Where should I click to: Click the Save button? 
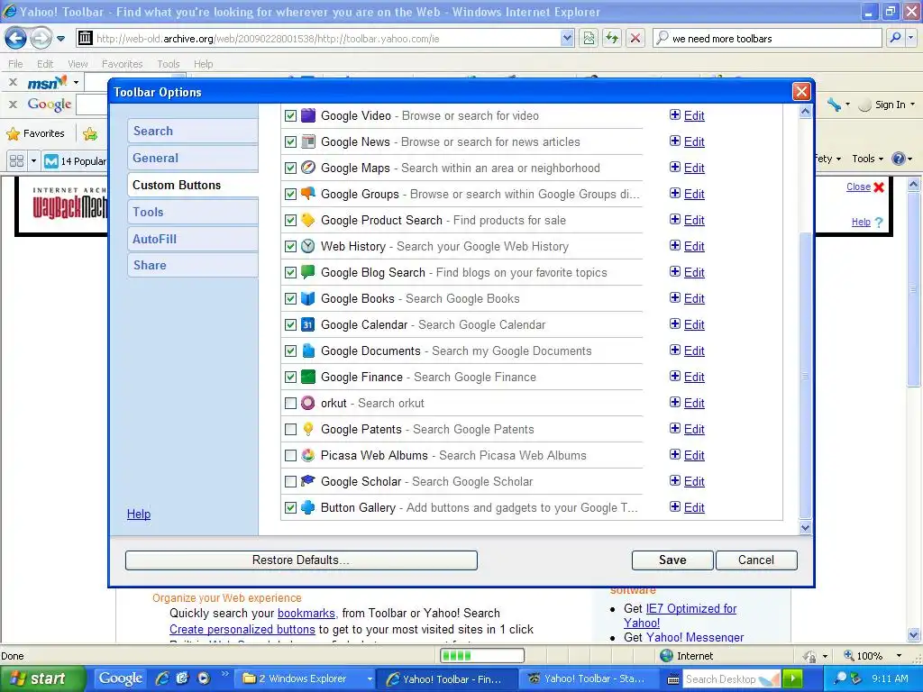click(672, 560)
